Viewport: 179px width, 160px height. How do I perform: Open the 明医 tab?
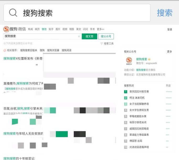72,29
